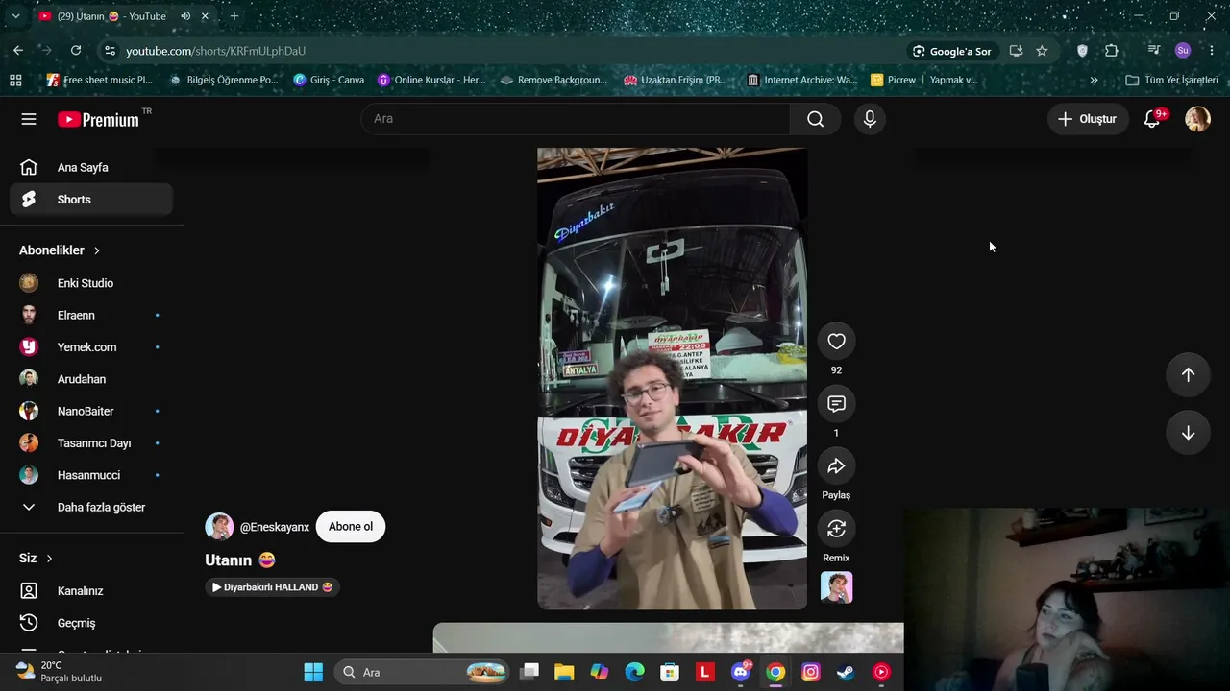Submit search with the magnifier button
1230x691 pixels.
click(815, 119)
